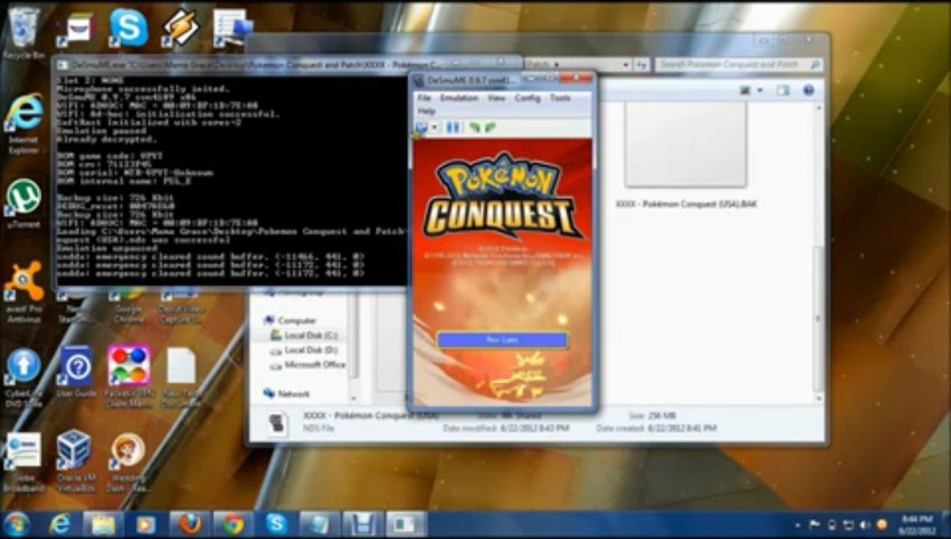Open the Packard Bell games desktop shortcut
The image size is (951, 539).
pos(129,374)
